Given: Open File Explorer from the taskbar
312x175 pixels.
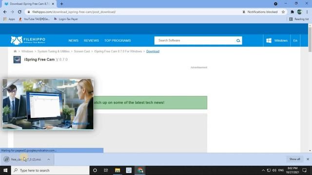Looking at the screenshot, I should [117, 171].
